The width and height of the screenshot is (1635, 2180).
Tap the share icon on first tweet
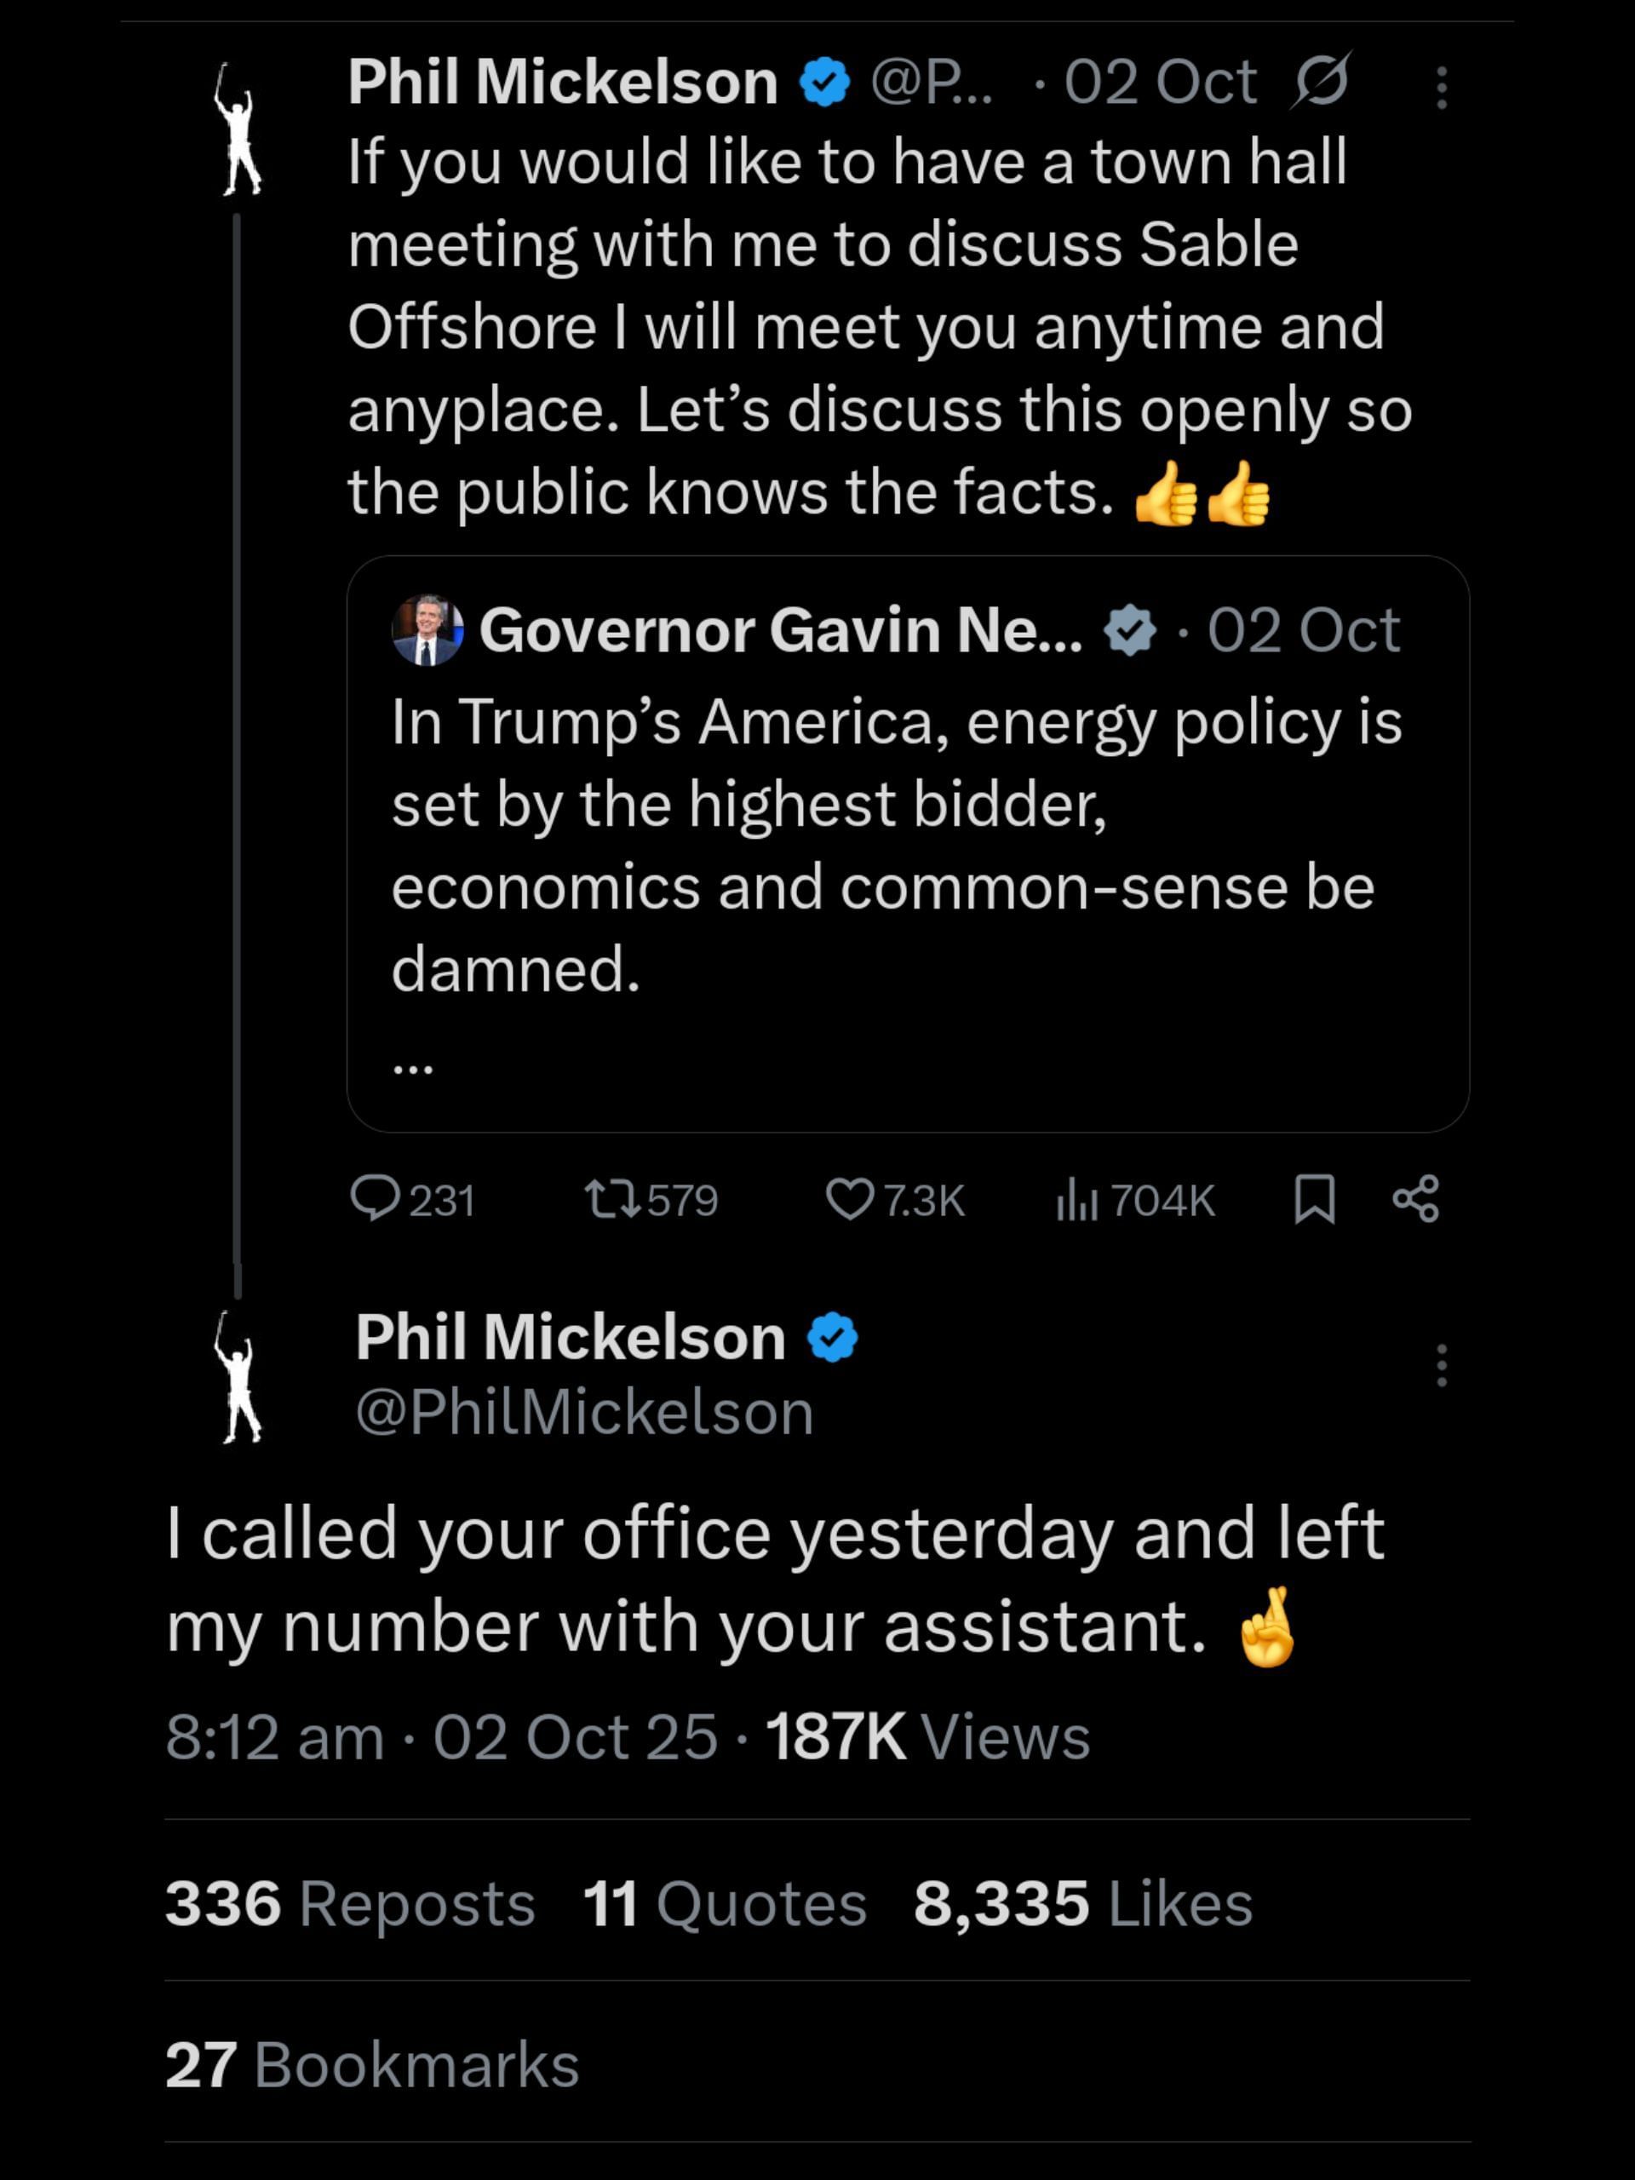[1416, 1199]
